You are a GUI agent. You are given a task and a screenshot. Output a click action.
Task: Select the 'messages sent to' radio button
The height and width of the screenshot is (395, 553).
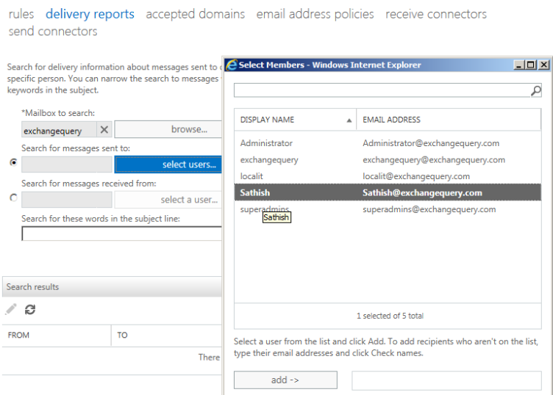(x=13, y=162)
